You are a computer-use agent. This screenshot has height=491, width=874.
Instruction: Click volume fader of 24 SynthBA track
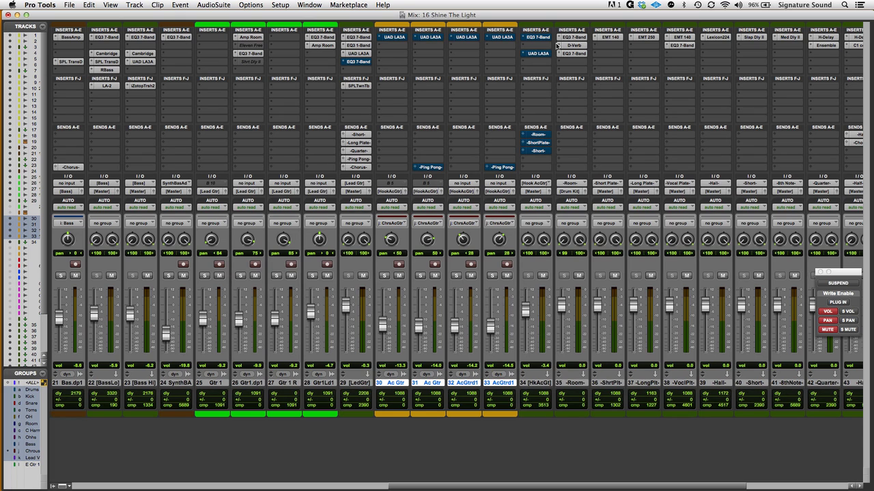click(x=167, y=333)
